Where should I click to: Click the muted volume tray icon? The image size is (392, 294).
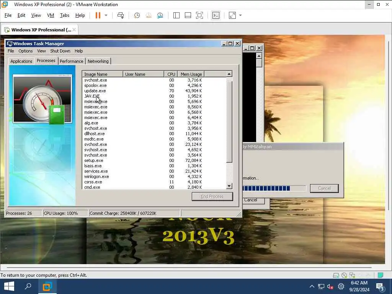click(330, 286)
